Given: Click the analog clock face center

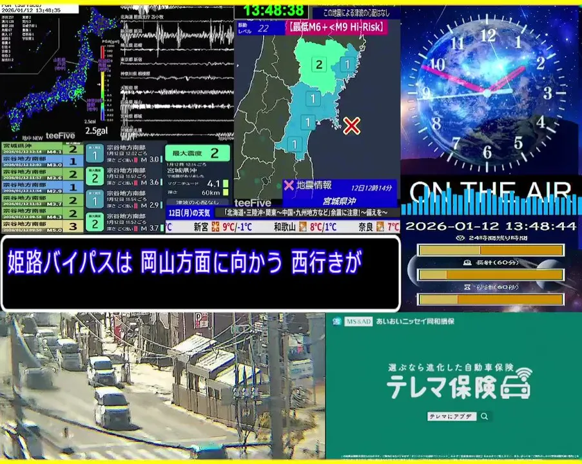Looking at the screenshot, I should click(x=487, y=93).
